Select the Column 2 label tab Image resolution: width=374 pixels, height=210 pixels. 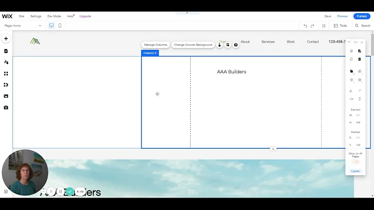pyautogui.click(x=150, y=53)
